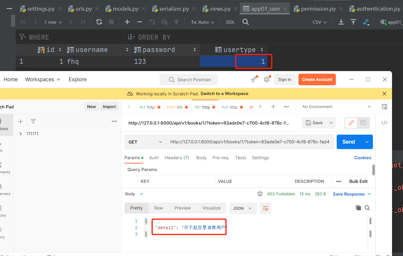Open the Auth request tab
The width and height of the screenshot is (403, 256).
pyautogui.click(x=154, y=158)
